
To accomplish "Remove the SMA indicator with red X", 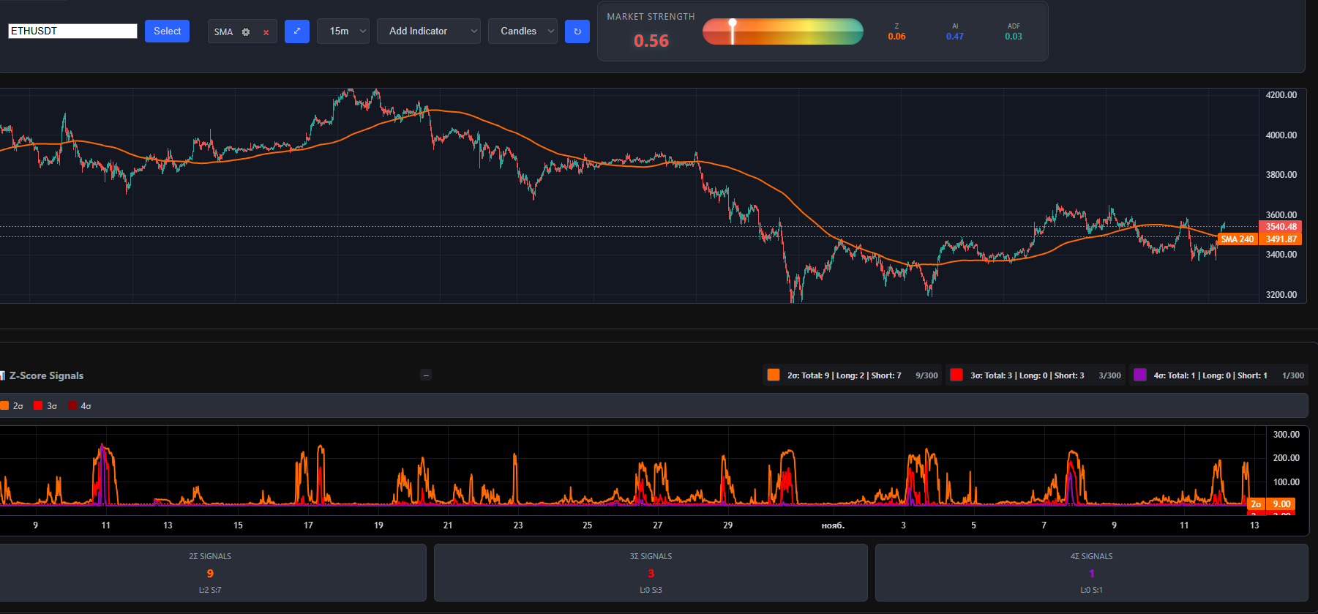I will point(266,32).
